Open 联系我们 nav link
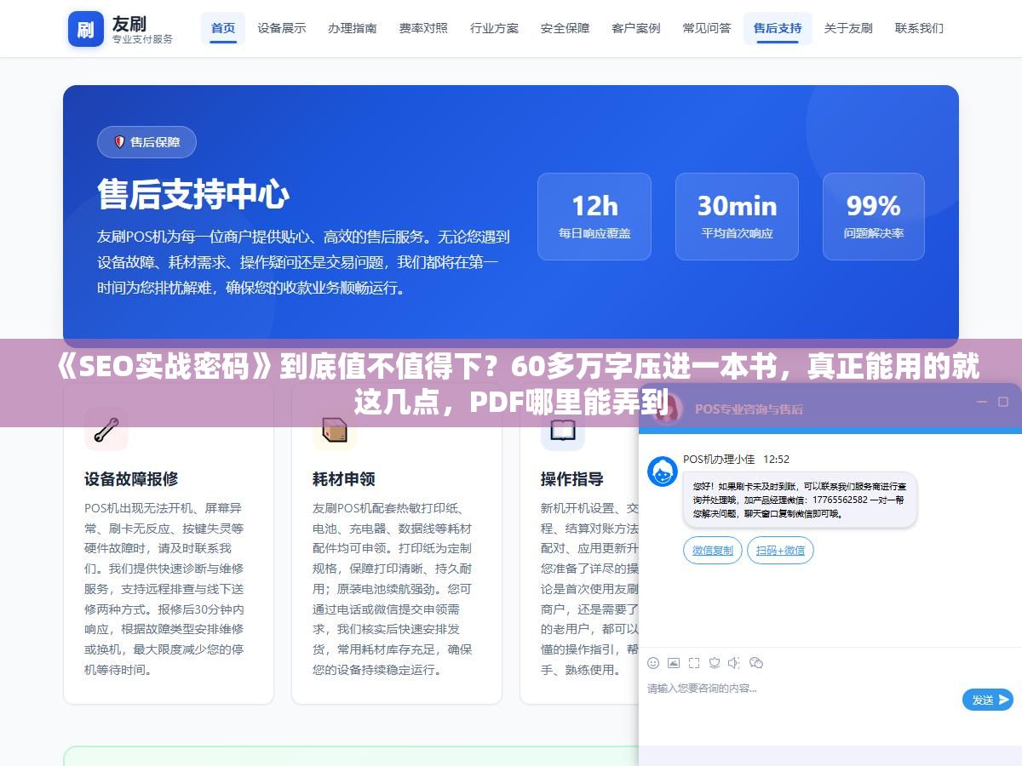Viewport: 1022px width, 766px height. tap(919, 28)
